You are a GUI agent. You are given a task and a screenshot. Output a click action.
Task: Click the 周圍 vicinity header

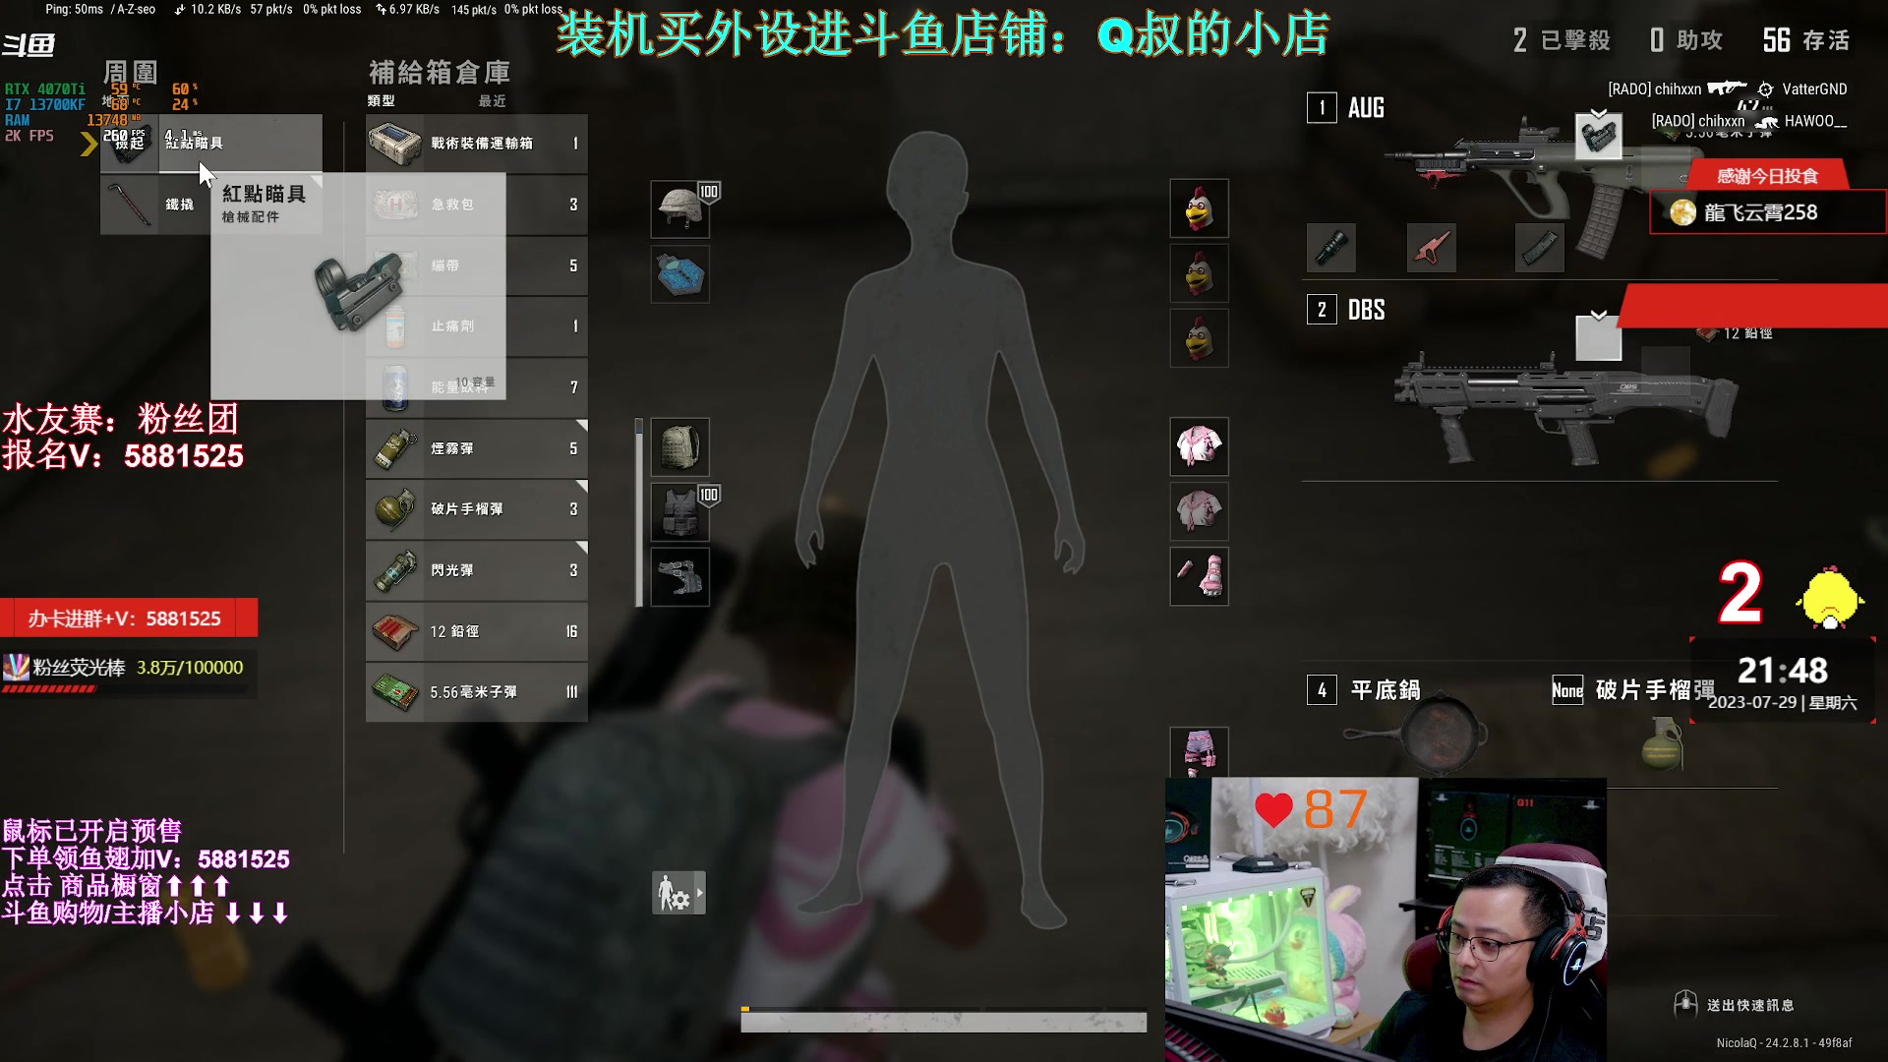pos(131,72)
